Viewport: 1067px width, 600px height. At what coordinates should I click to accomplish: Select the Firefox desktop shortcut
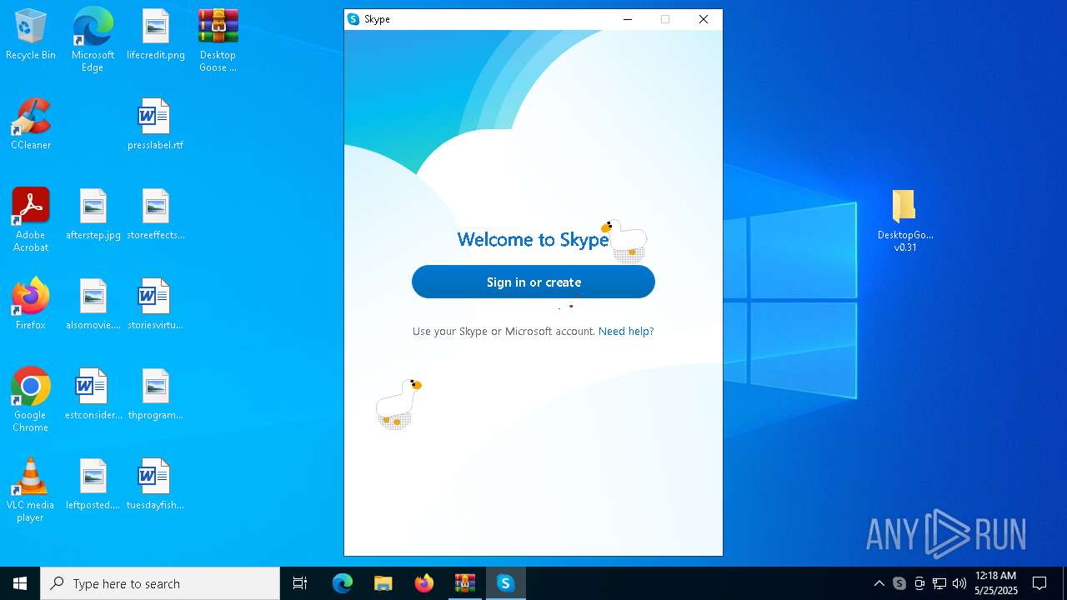[x=31, y=305]
